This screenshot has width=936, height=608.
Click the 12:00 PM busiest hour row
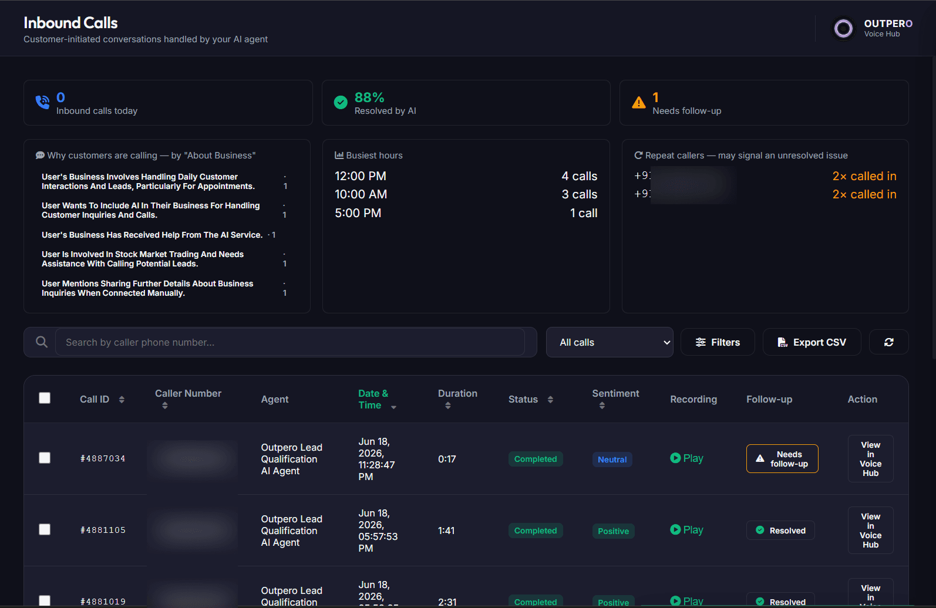pos(466,176)
